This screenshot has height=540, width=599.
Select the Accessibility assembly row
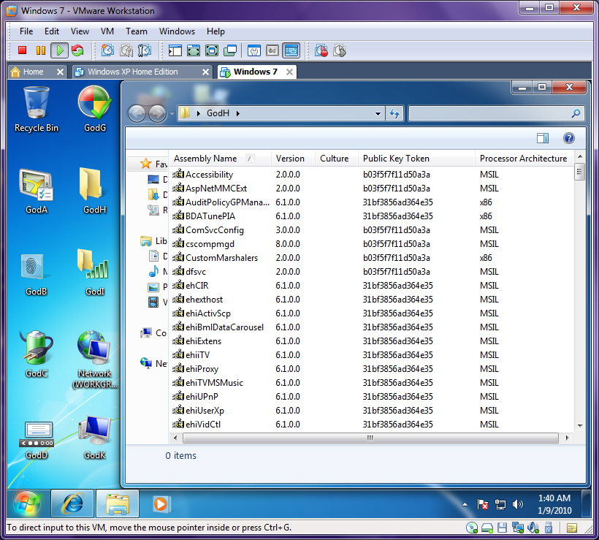[371, 175]
